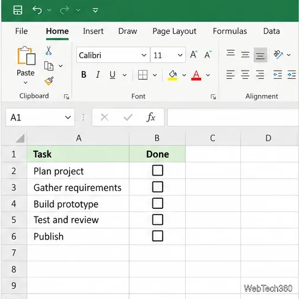Expand the Undo history dropdown arrow
Screen dimensions: 299x299
coord(49,10)
